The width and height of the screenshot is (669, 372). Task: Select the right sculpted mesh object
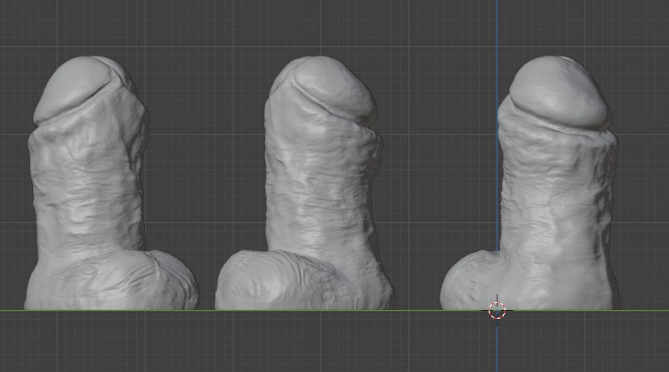point(555,201)
